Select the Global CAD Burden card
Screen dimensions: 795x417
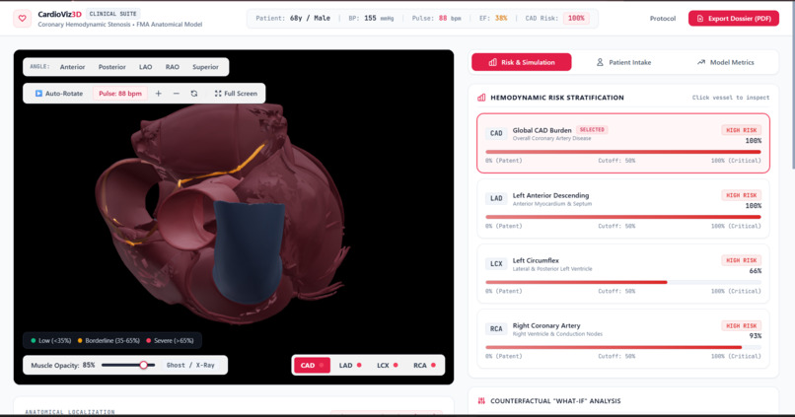pos(623,143)
